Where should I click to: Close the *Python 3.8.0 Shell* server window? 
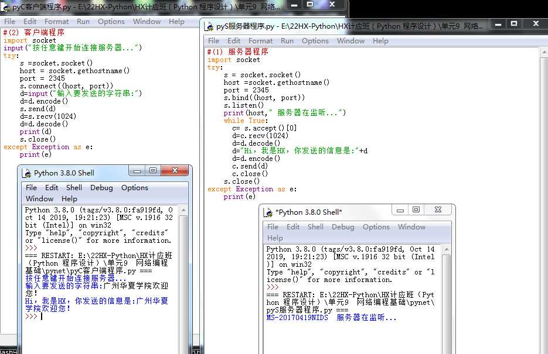click(x=437, y=210)
